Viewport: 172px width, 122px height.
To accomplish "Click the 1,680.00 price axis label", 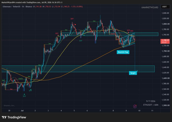I will [165, 56].
